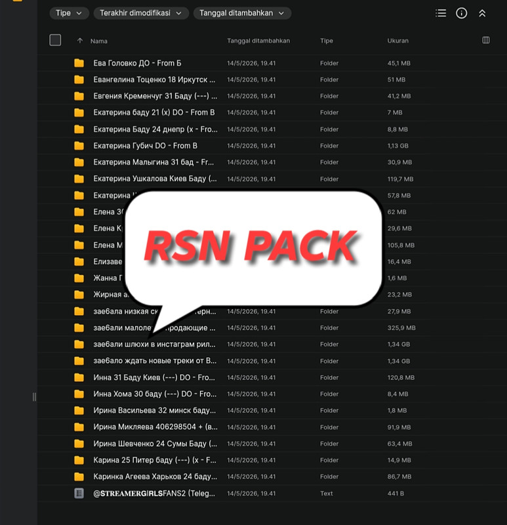The height and width of the screenshot is (525, 507).
Task: Select folder icon in the 1,13 GB row
Action: (x=79, y=146)
